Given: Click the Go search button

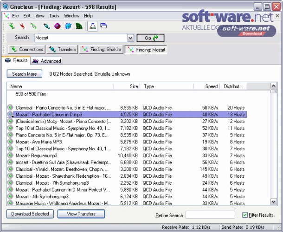Looking at the screenshot, I should coord(150,38).
